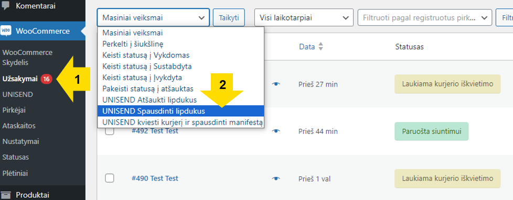
Task: Click the Komentarai speech bubble icon
Action: pyautogui.click(x=5, y=6)
